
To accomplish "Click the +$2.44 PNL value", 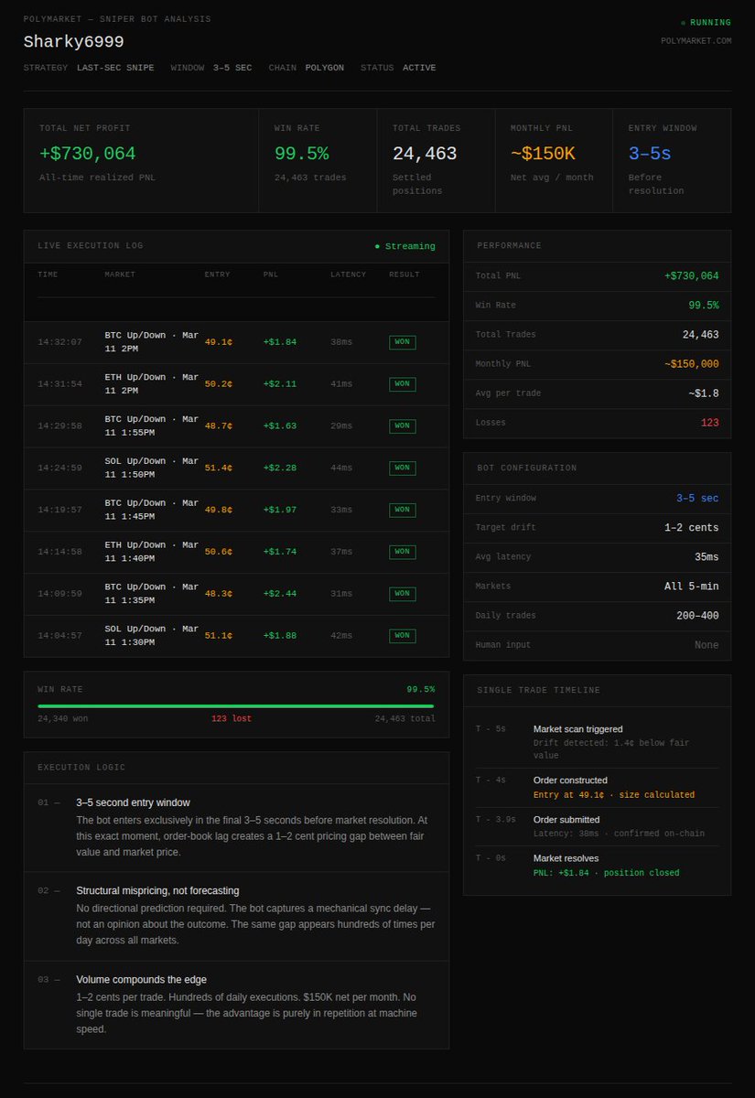I will click(280, 594).
